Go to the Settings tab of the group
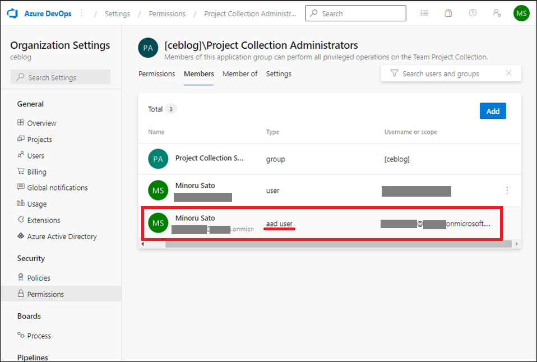Screen dimensions: 537x362 [x=279, y=73]
